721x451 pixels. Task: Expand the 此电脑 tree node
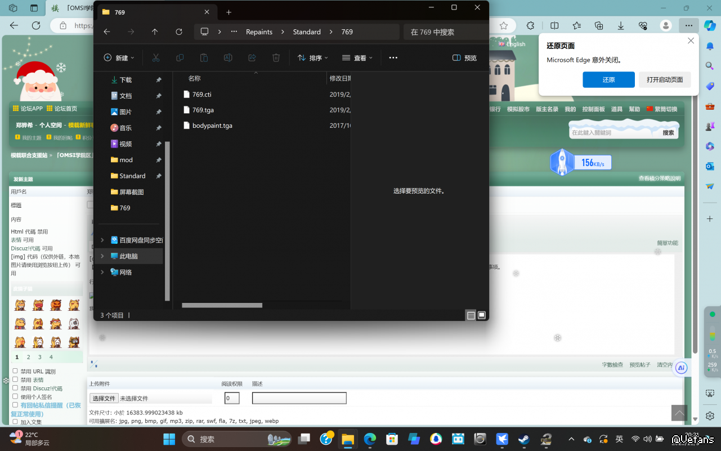(x=102, y=256)
